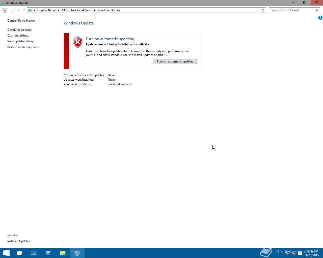This screenshot has height=258, width=323.
Task: Click the search magnifier icon
Action: (316, 10)
